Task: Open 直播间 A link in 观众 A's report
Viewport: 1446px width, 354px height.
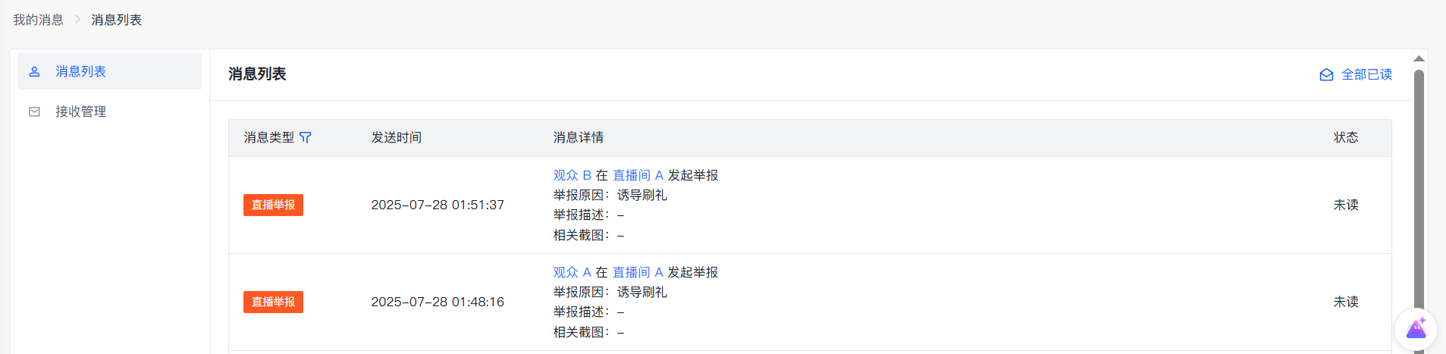Action: 638,272
